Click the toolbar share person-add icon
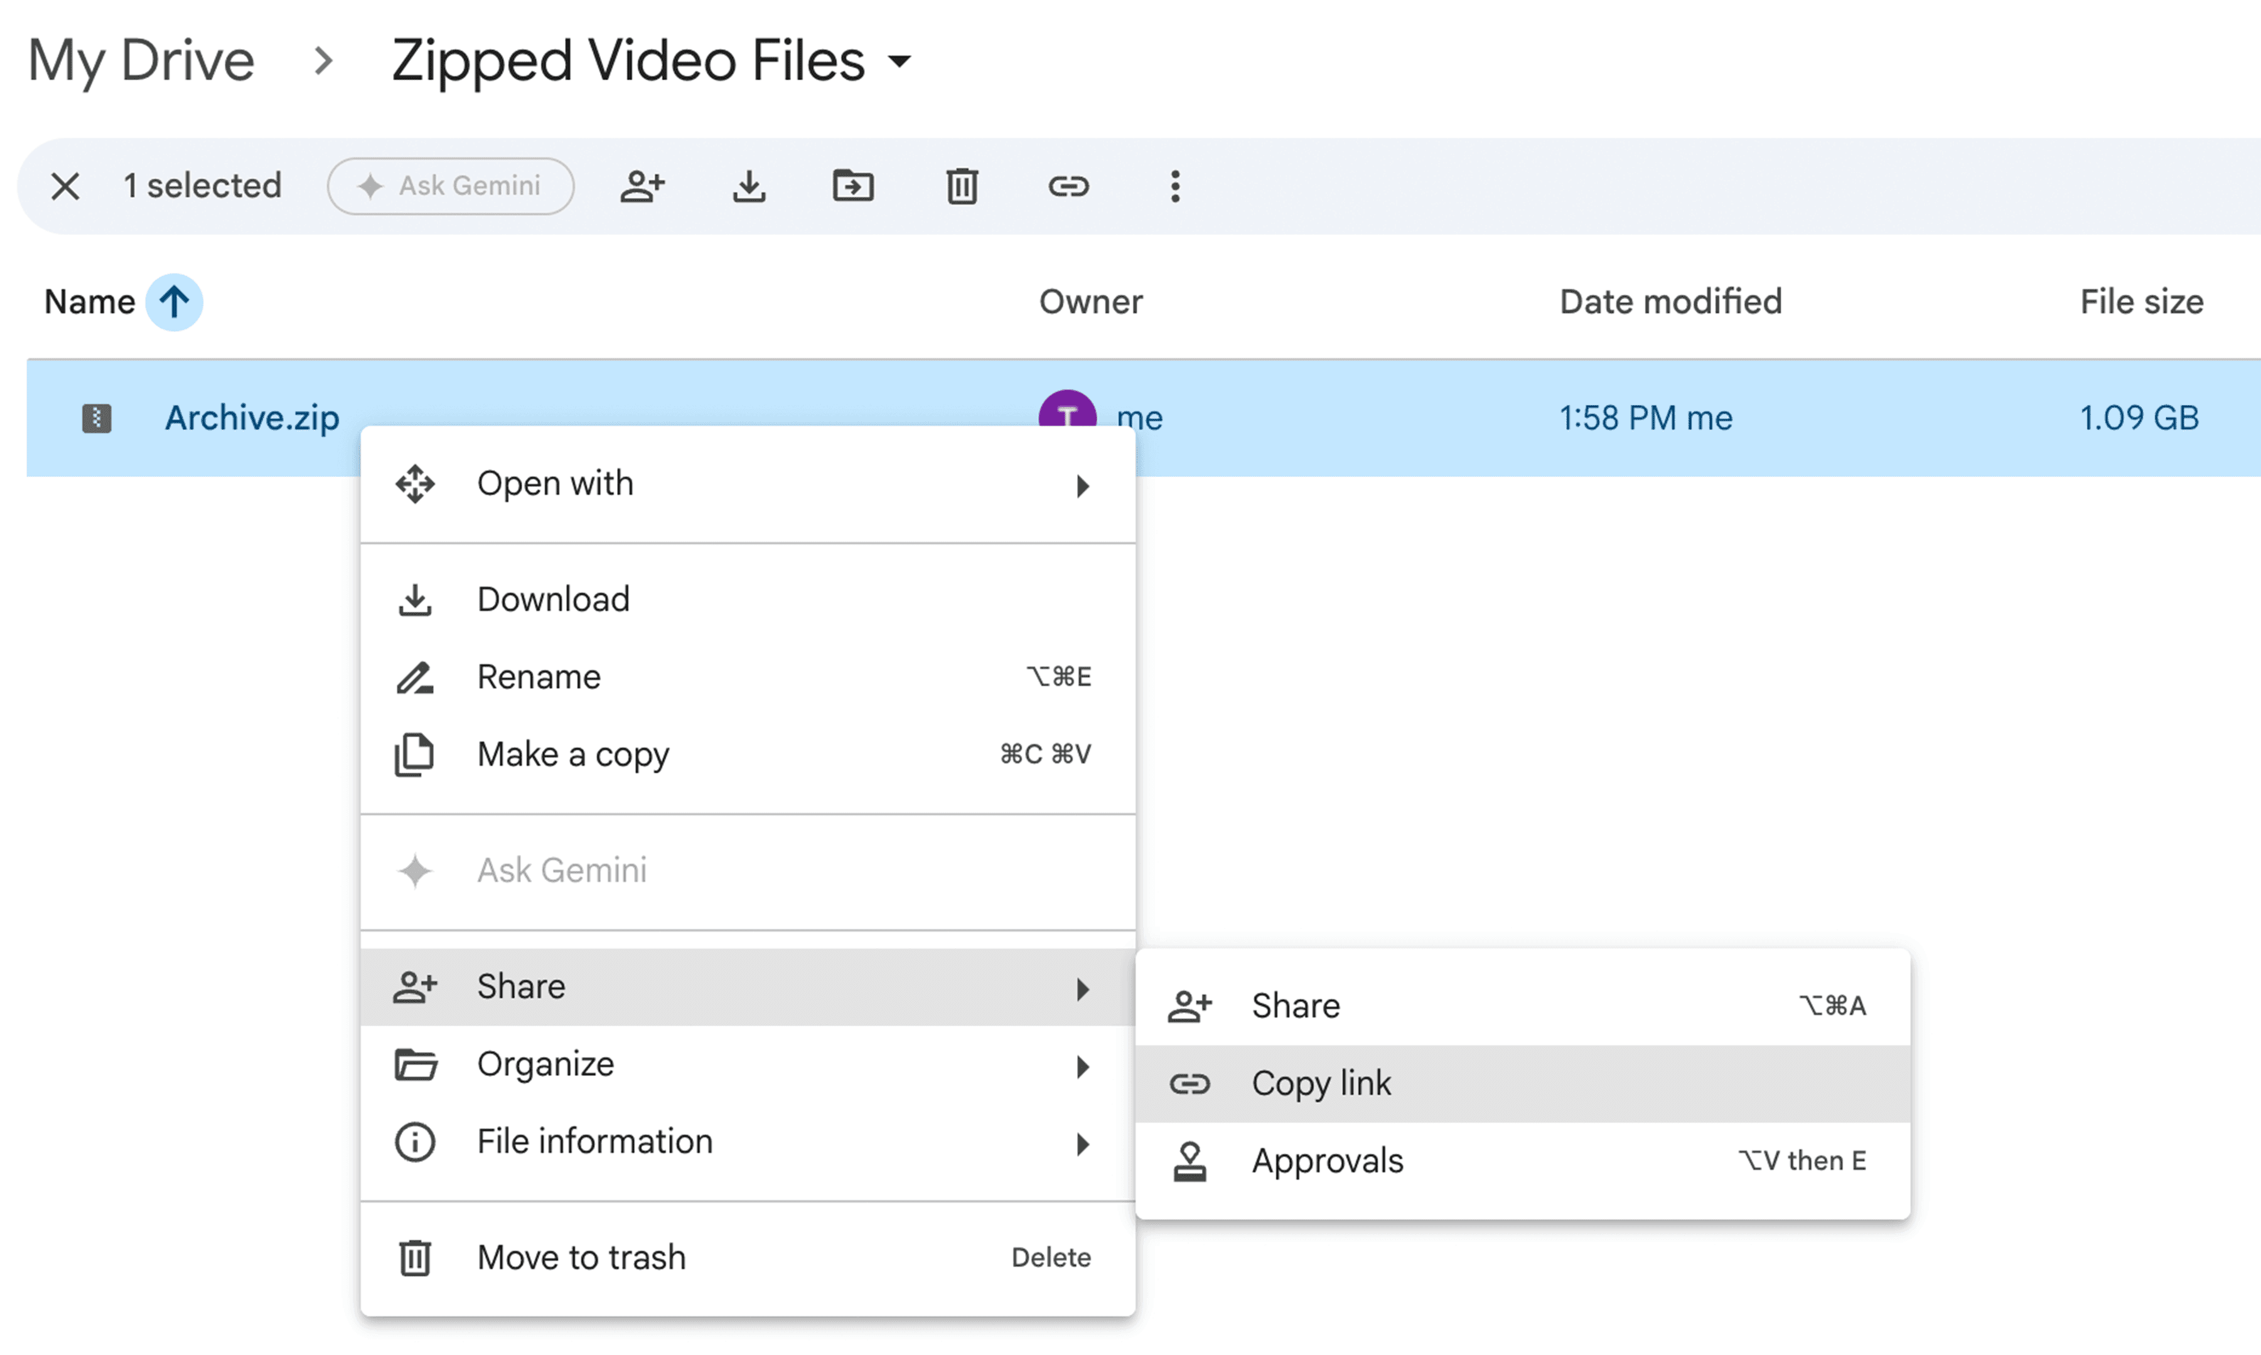The width and height of the screenshot is (2261, 1355). [642, 186]
